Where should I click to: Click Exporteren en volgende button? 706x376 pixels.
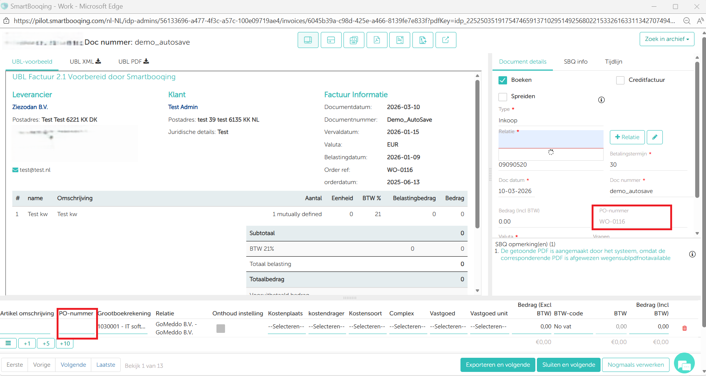point(497,365)
